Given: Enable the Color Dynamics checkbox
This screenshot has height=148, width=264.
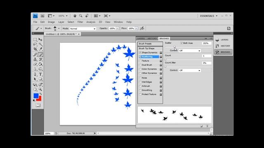Looking at the screenshot, I should [x=140, y=69].
